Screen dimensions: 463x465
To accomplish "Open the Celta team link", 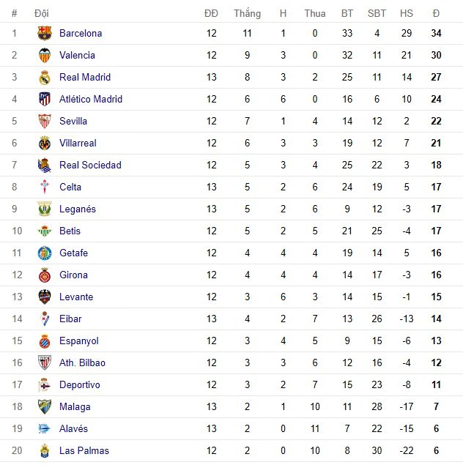I will pos(70,187).
